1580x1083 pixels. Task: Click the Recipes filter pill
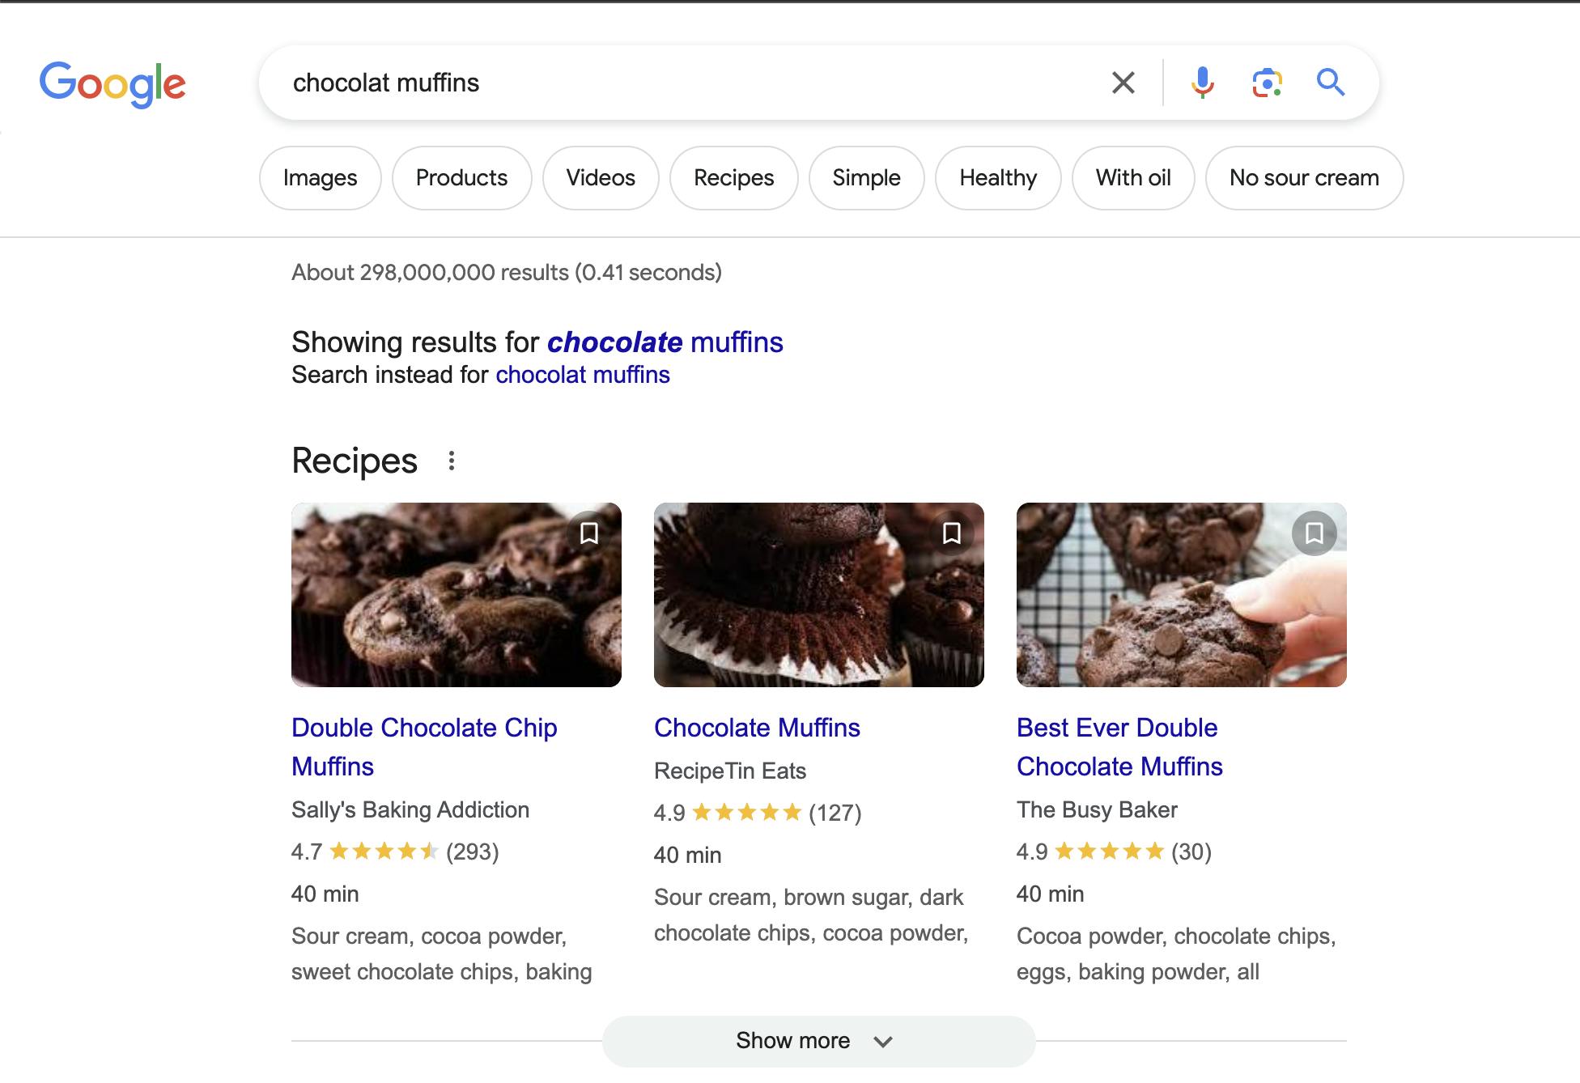click(733, 178)
